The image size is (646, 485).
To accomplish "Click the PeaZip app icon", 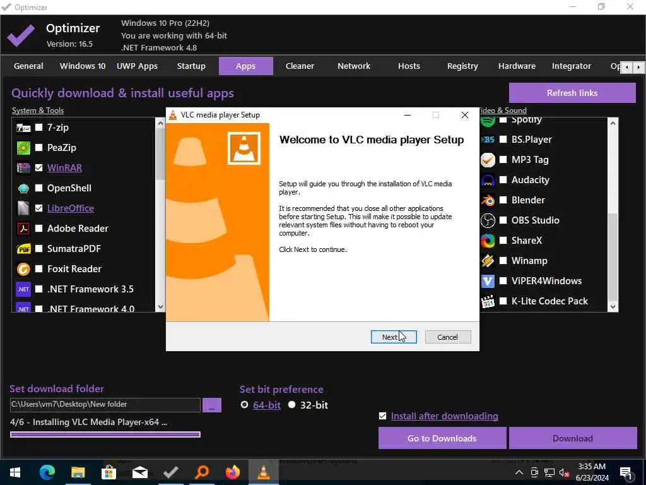I will point(23,148).
